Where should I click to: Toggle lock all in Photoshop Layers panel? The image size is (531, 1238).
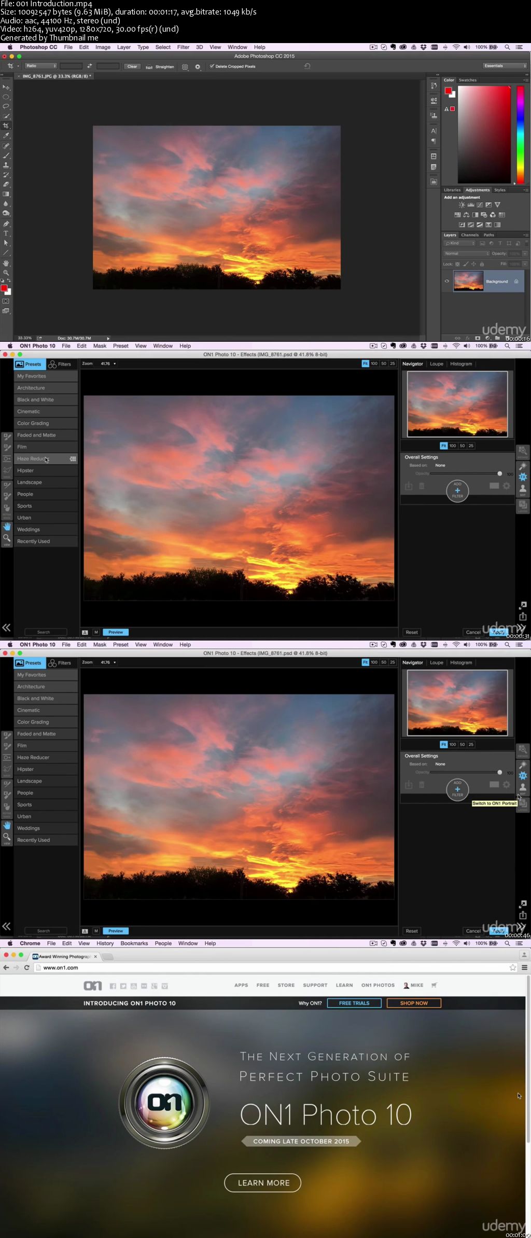[x=482, y=264]
